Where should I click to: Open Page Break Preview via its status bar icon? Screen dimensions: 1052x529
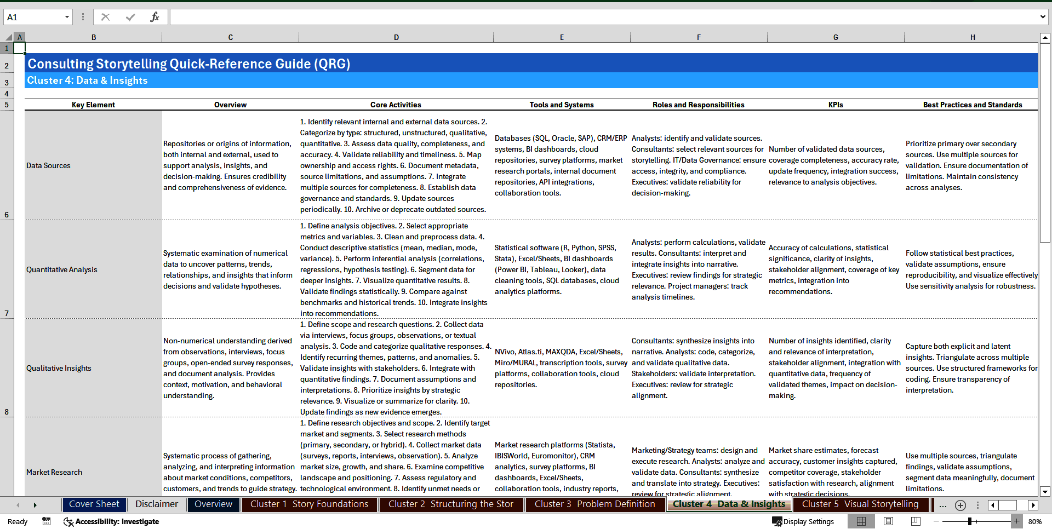pos(916,521)
